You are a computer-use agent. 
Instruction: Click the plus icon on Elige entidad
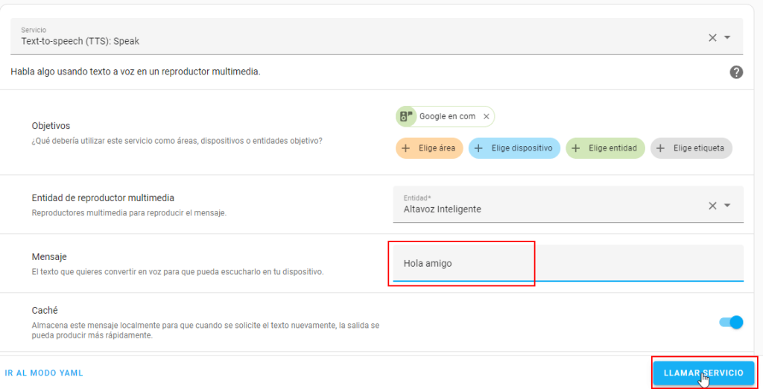click(x=576, y=148)
